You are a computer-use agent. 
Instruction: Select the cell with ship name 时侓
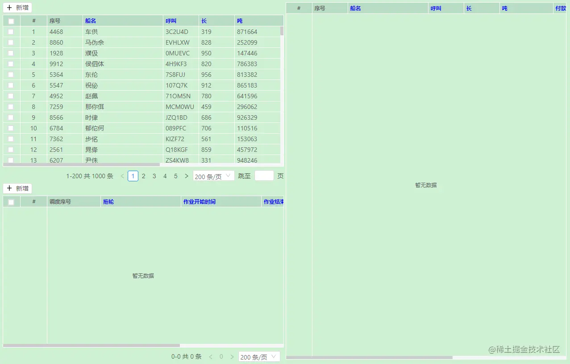[123, 117]
